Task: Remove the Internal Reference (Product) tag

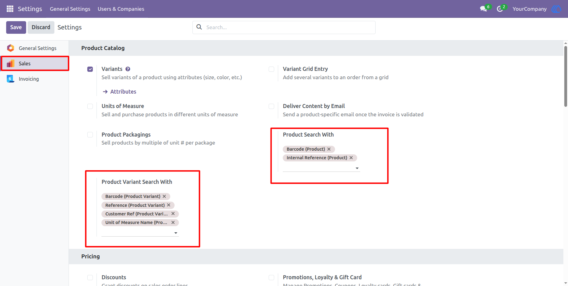Action: point(351,158)
